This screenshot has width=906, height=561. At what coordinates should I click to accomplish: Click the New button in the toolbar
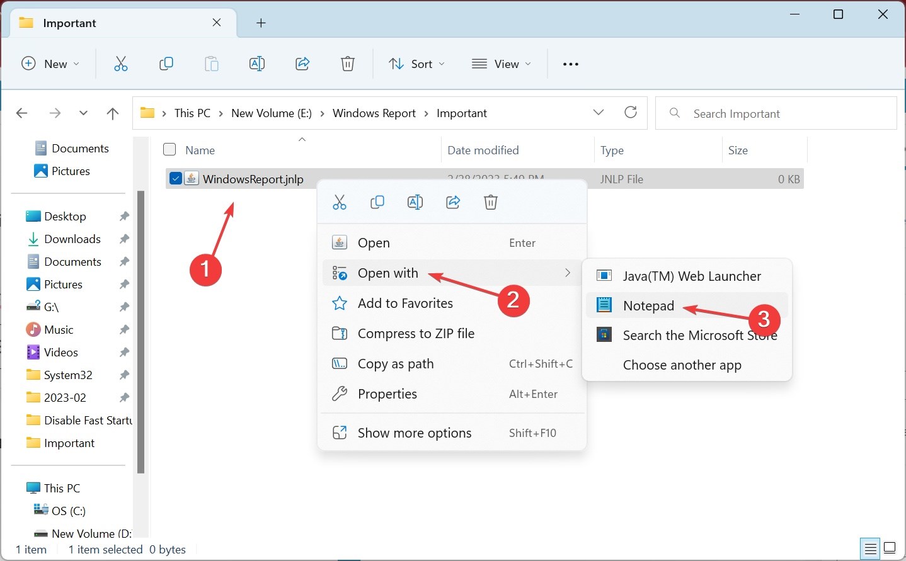(50, 64)
